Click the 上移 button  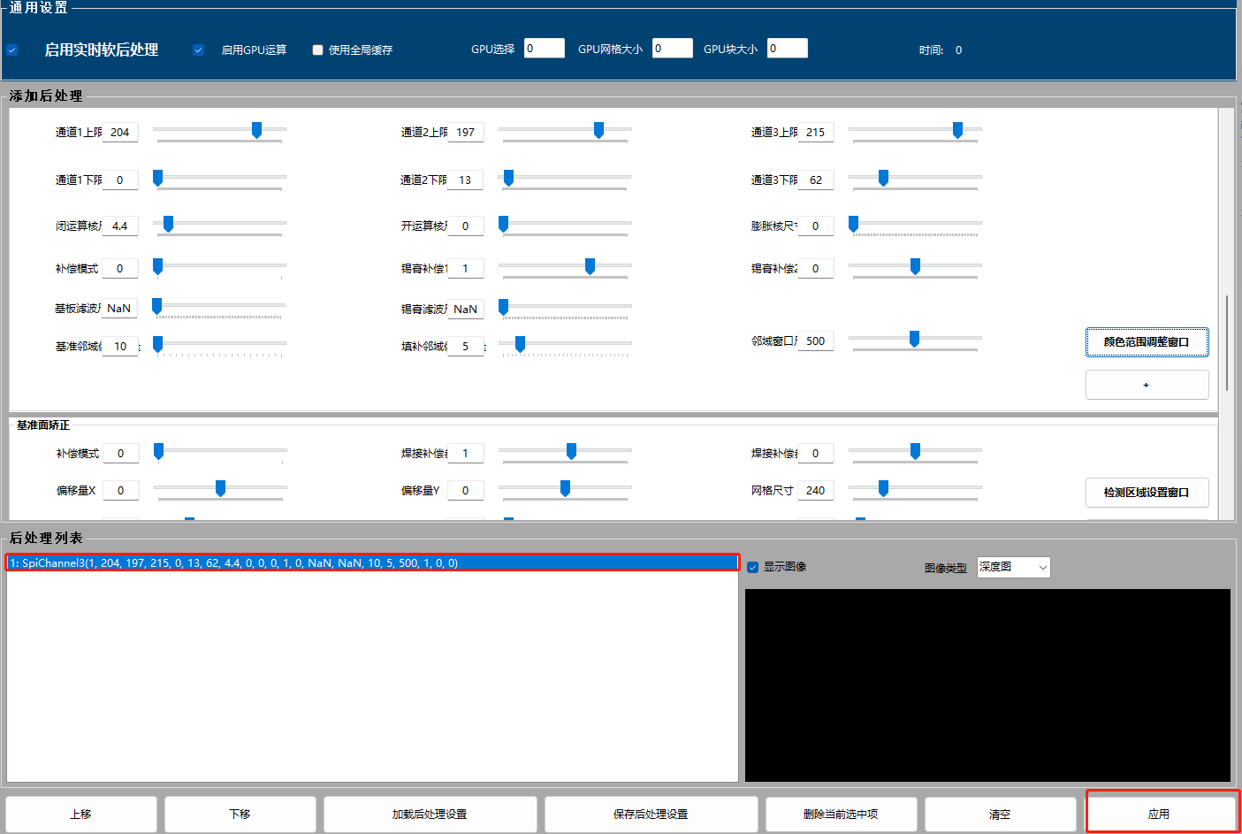click(81, 815)
